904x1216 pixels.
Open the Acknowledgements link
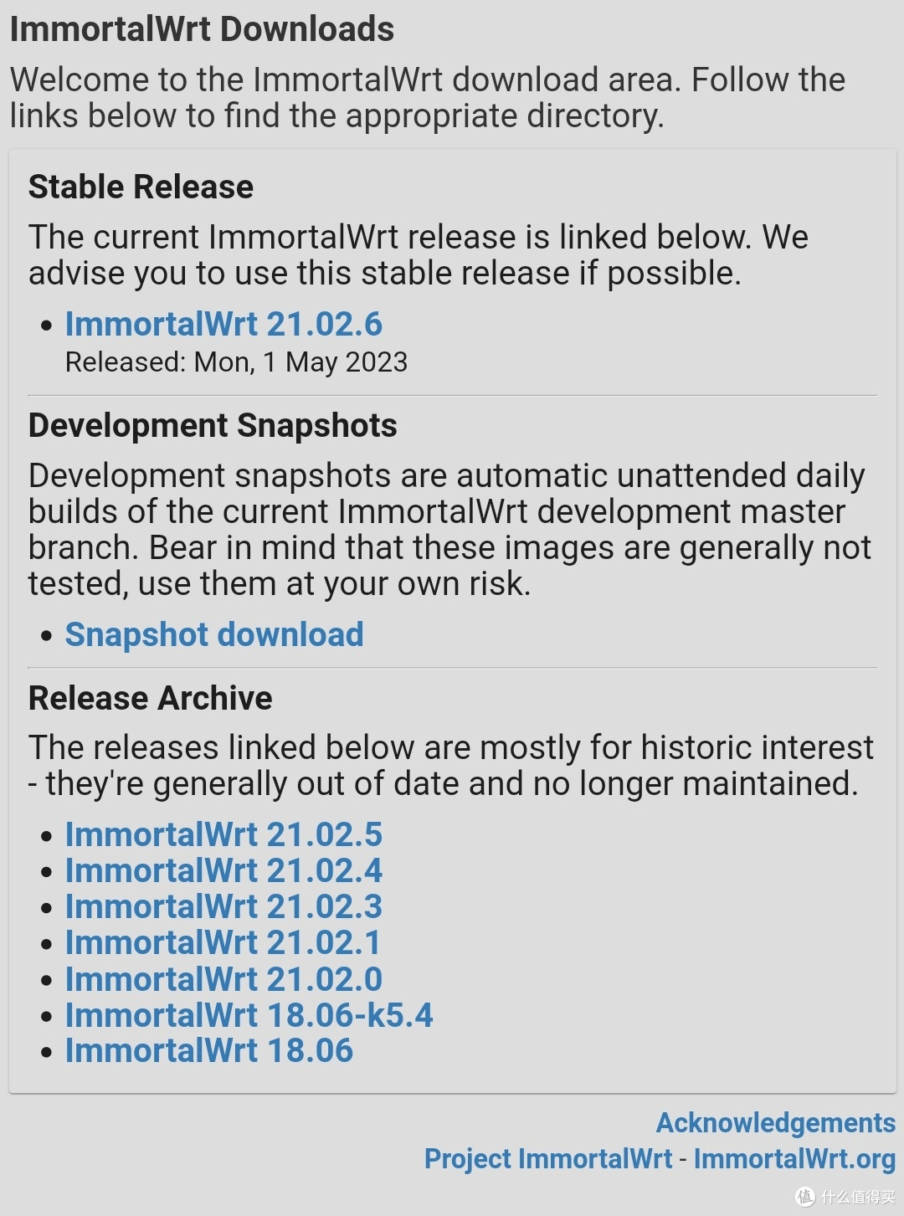[775, 1123]
